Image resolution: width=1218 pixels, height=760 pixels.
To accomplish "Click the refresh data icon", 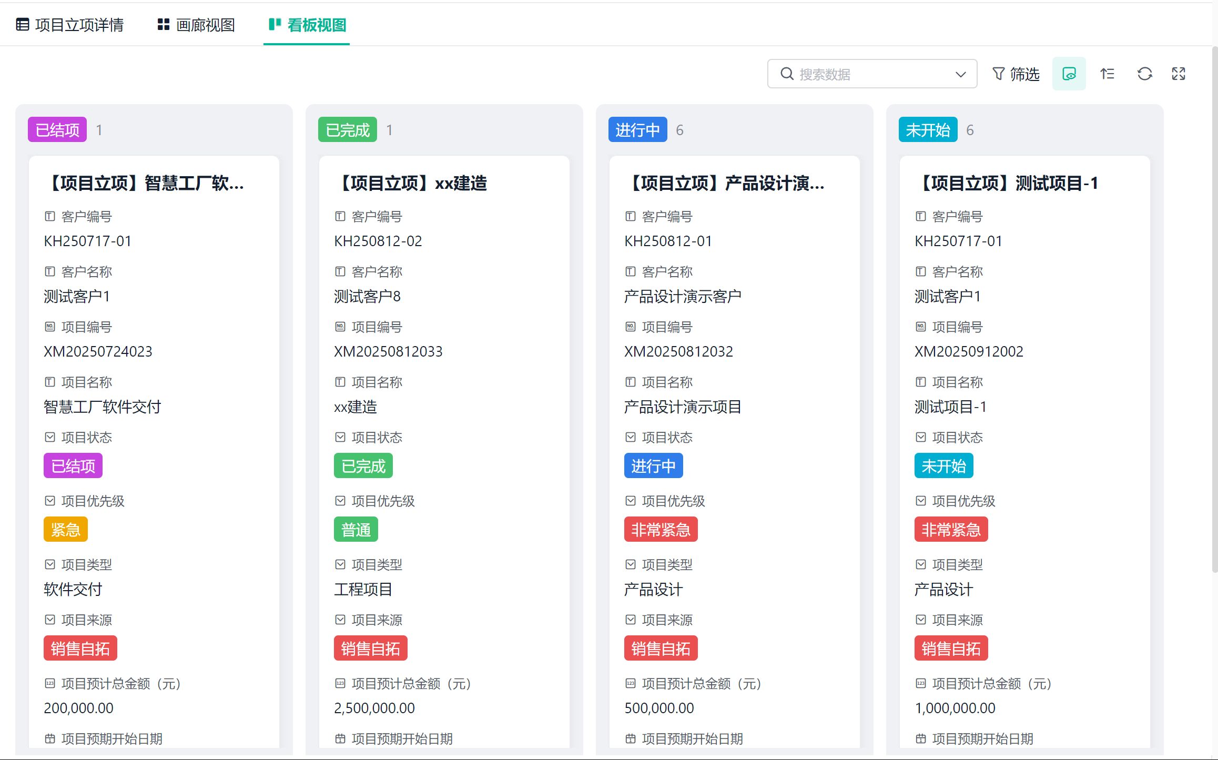I will click(x=1144, y=74).
